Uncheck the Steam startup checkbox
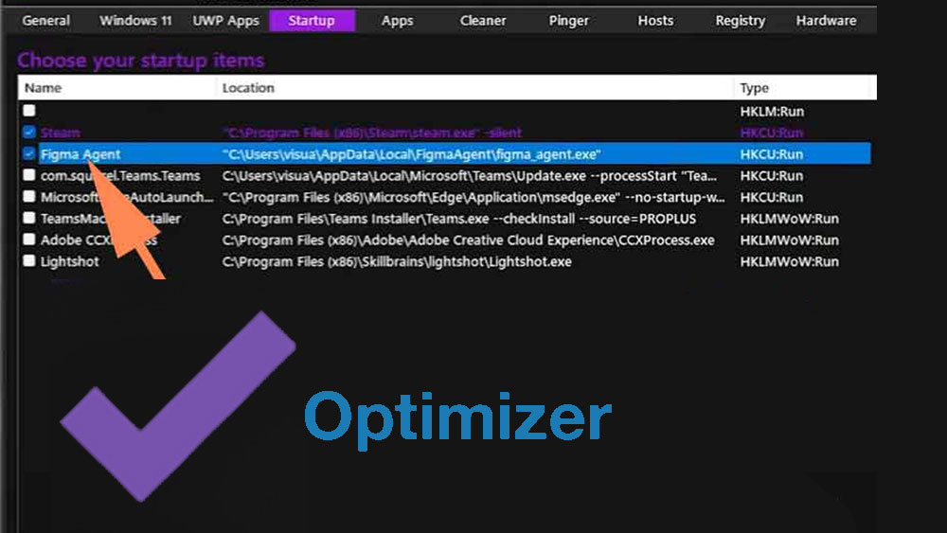Screen dimensions: 947x533 pyautogui.click(x=29, y=133)
